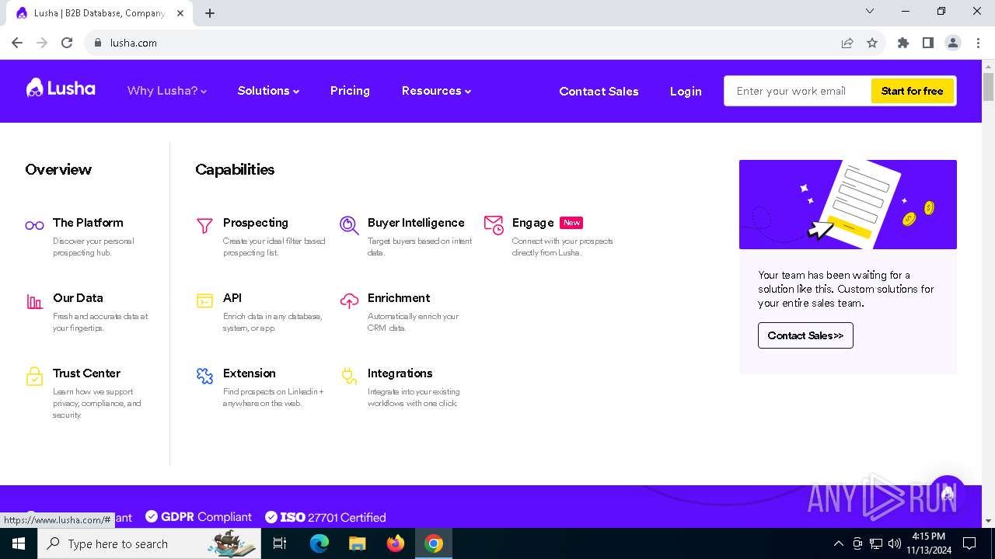Screen dimensions: 995x559
Task: Open Task View on the taskbar
Action: click(x=280, y=543)
